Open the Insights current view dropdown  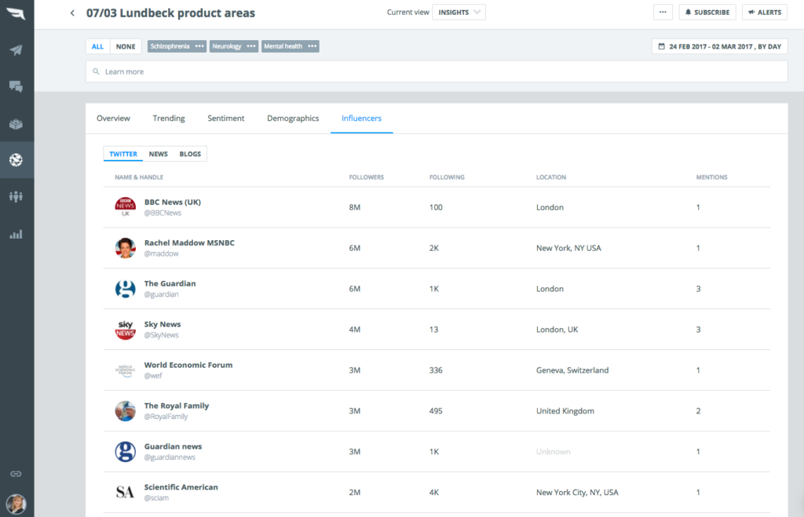click(x=459, y=13)
